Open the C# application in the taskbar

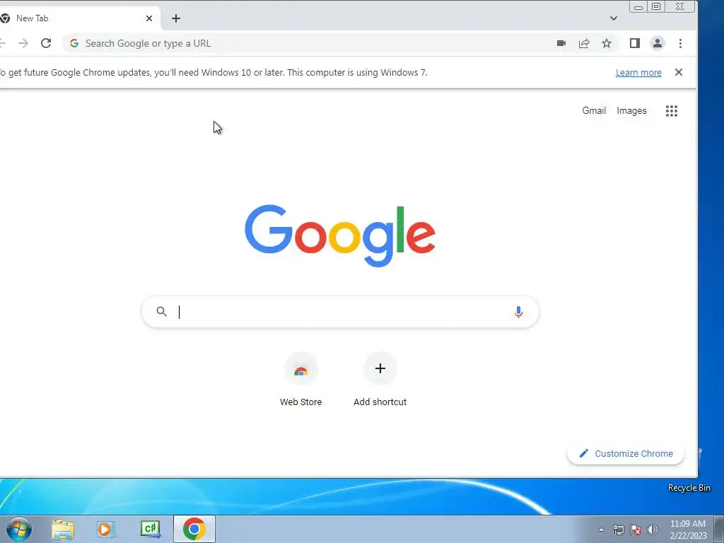click(151, 529)
